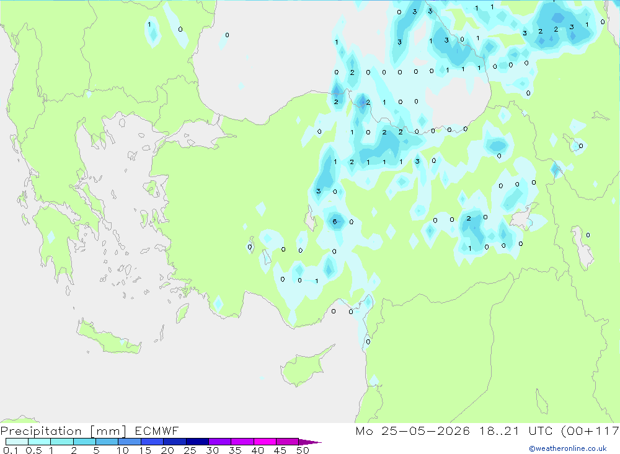The image size is (620, 454).
Task: Click the '50' legend scale label
Action: click(x=303, y=450)
